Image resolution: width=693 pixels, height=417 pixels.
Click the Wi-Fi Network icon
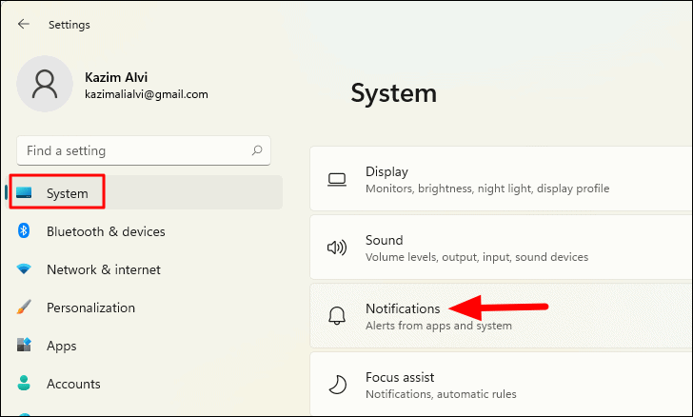pos(24,268)
